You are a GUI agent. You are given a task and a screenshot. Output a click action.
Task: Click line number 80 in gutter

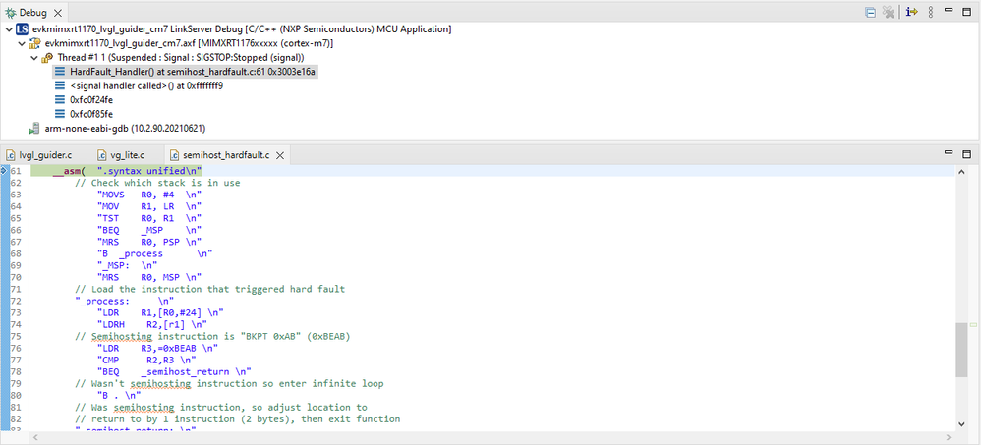(16, 395)
